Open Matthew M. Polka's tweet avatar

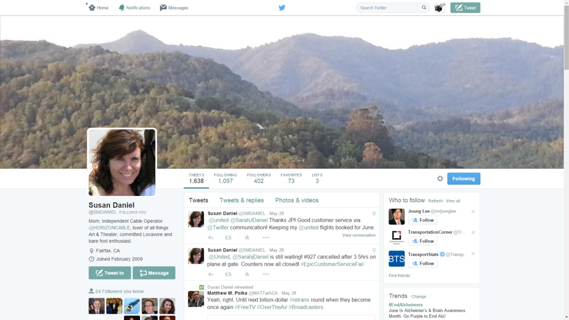point(196,299)
